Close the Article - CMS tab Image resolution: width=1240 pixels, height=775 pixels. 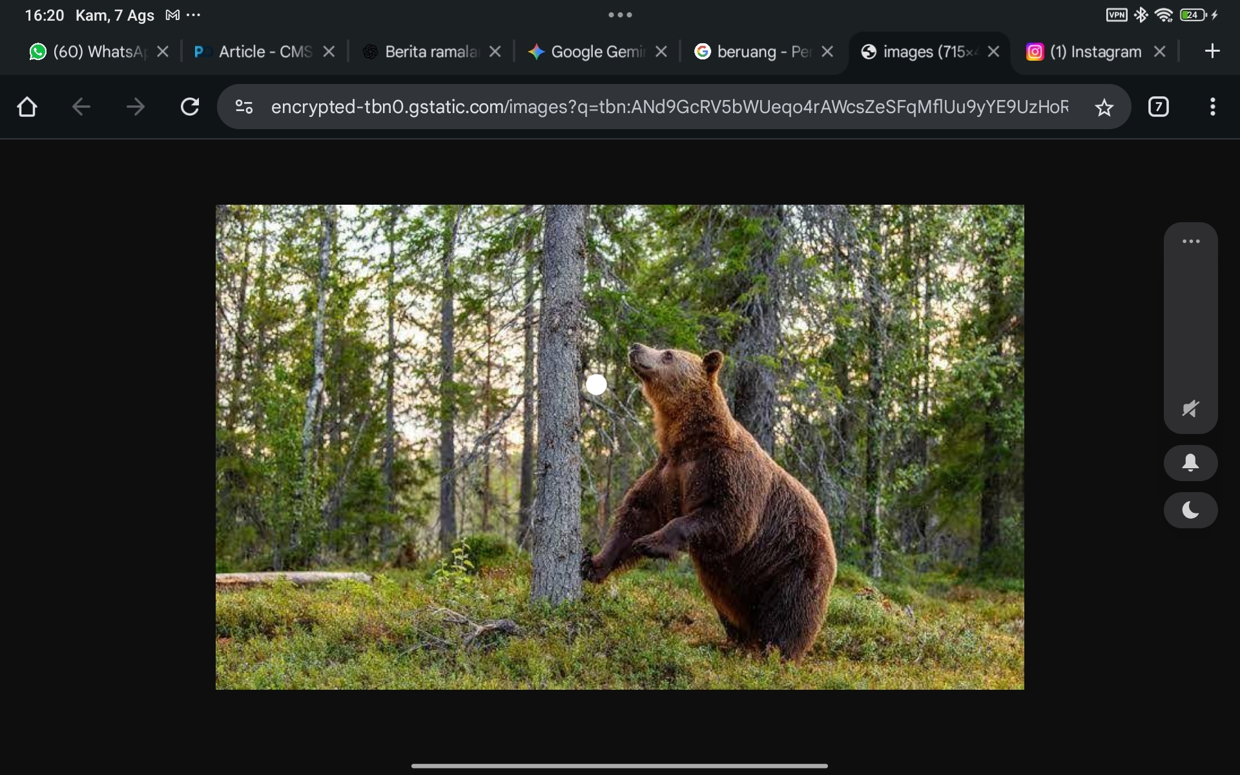329,52
